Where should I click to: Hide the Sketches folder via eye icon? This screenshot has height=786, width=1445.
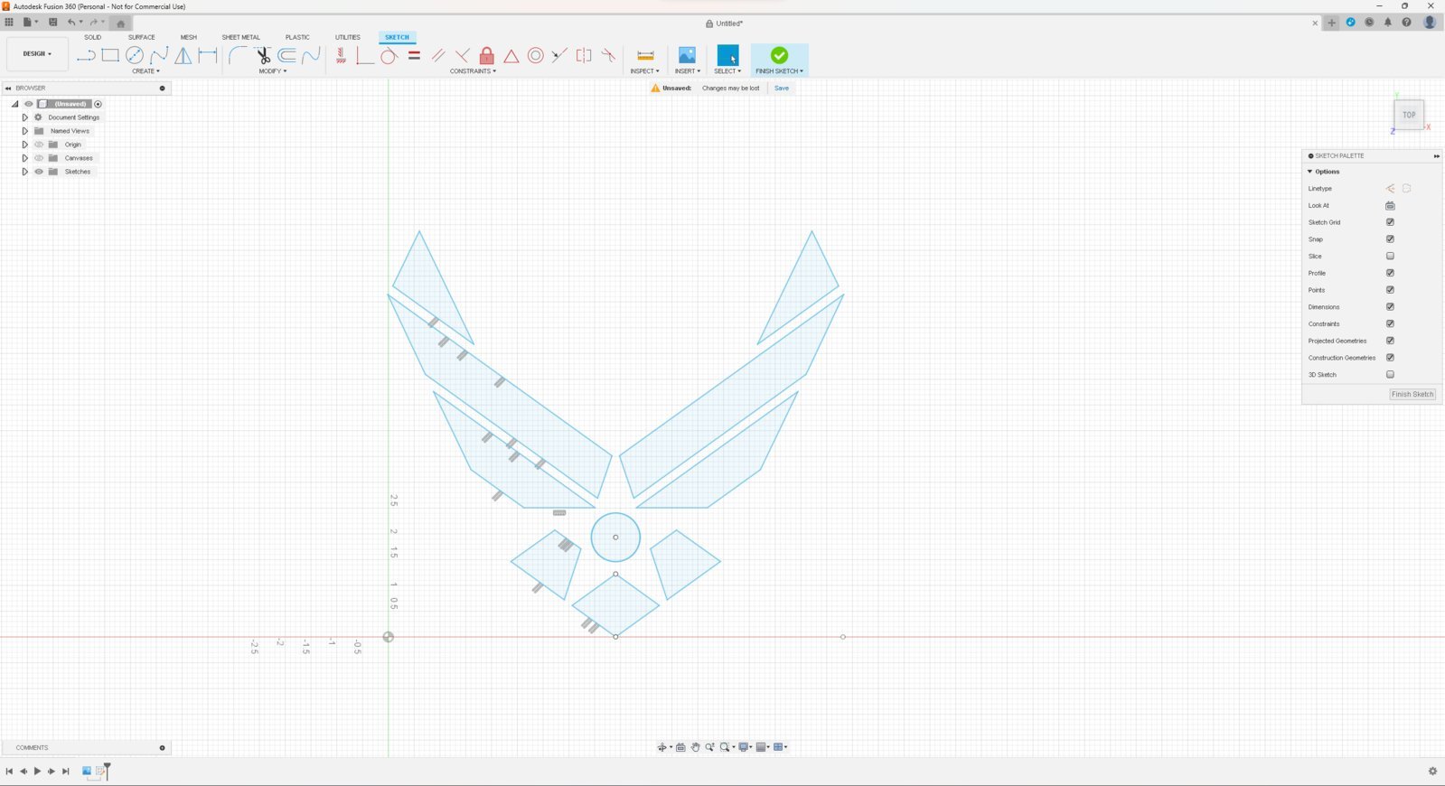[39, 172]
